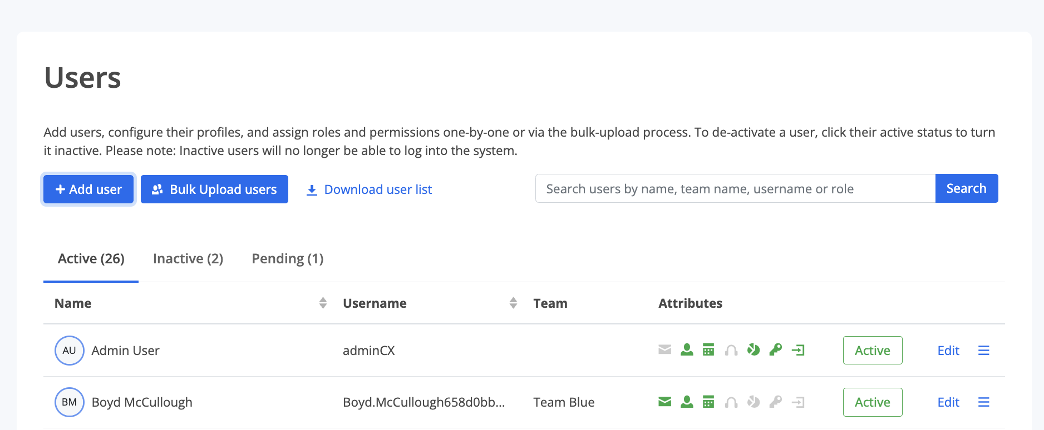Click the Download user list link
The height and width of the screenshot is (430, 1044).
click(369, 189)
